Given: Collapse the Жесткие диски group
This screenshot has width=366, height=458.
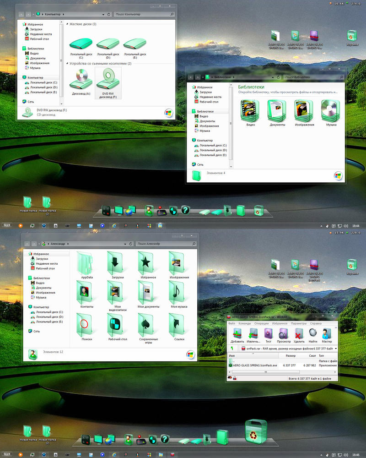Looking at the screenshot, I should (67, 24).
